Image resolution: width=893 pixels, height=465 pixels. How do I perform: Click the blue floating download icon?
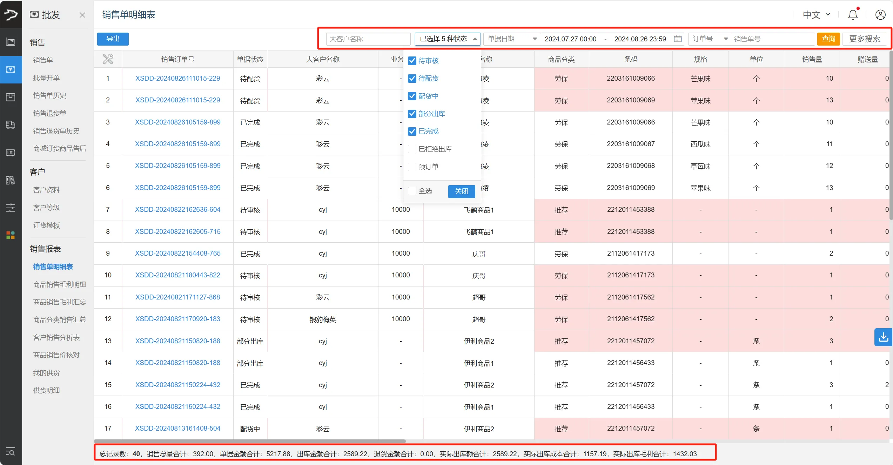coord(883,337)
